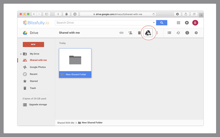The width and height of the screenshot is (220, 137).
Task: Open the Drive settings gear
Action: point(196,33)
